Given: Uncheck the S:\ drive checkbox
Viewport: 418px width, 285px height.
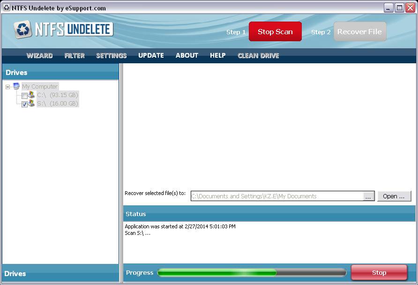Looking at the screenshot, I should click(24, 103).
